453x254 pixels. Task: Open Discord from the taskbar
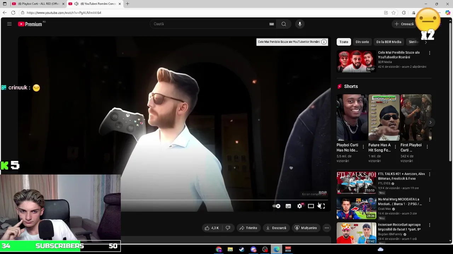(x=253, y=249)
